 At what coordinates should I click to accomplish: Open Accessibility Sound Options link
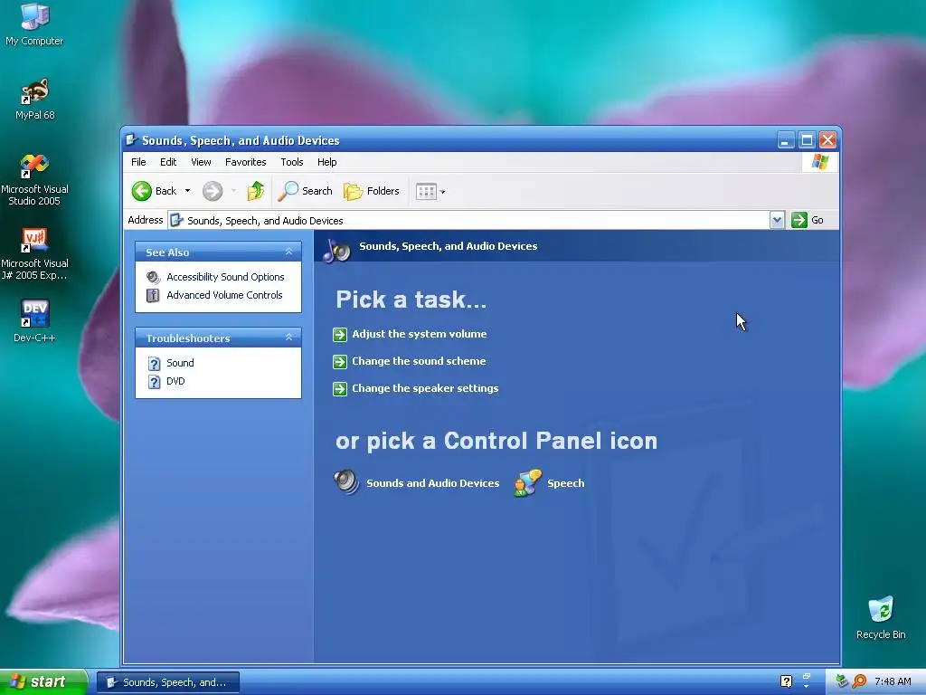pyautogui.click(x=225, y=277)
